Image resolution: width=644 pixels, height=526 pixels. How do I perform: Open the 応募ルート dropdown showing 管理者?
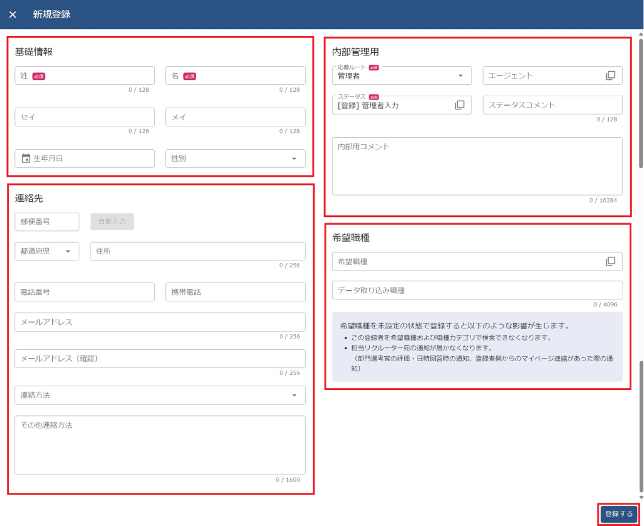point(460,76)
